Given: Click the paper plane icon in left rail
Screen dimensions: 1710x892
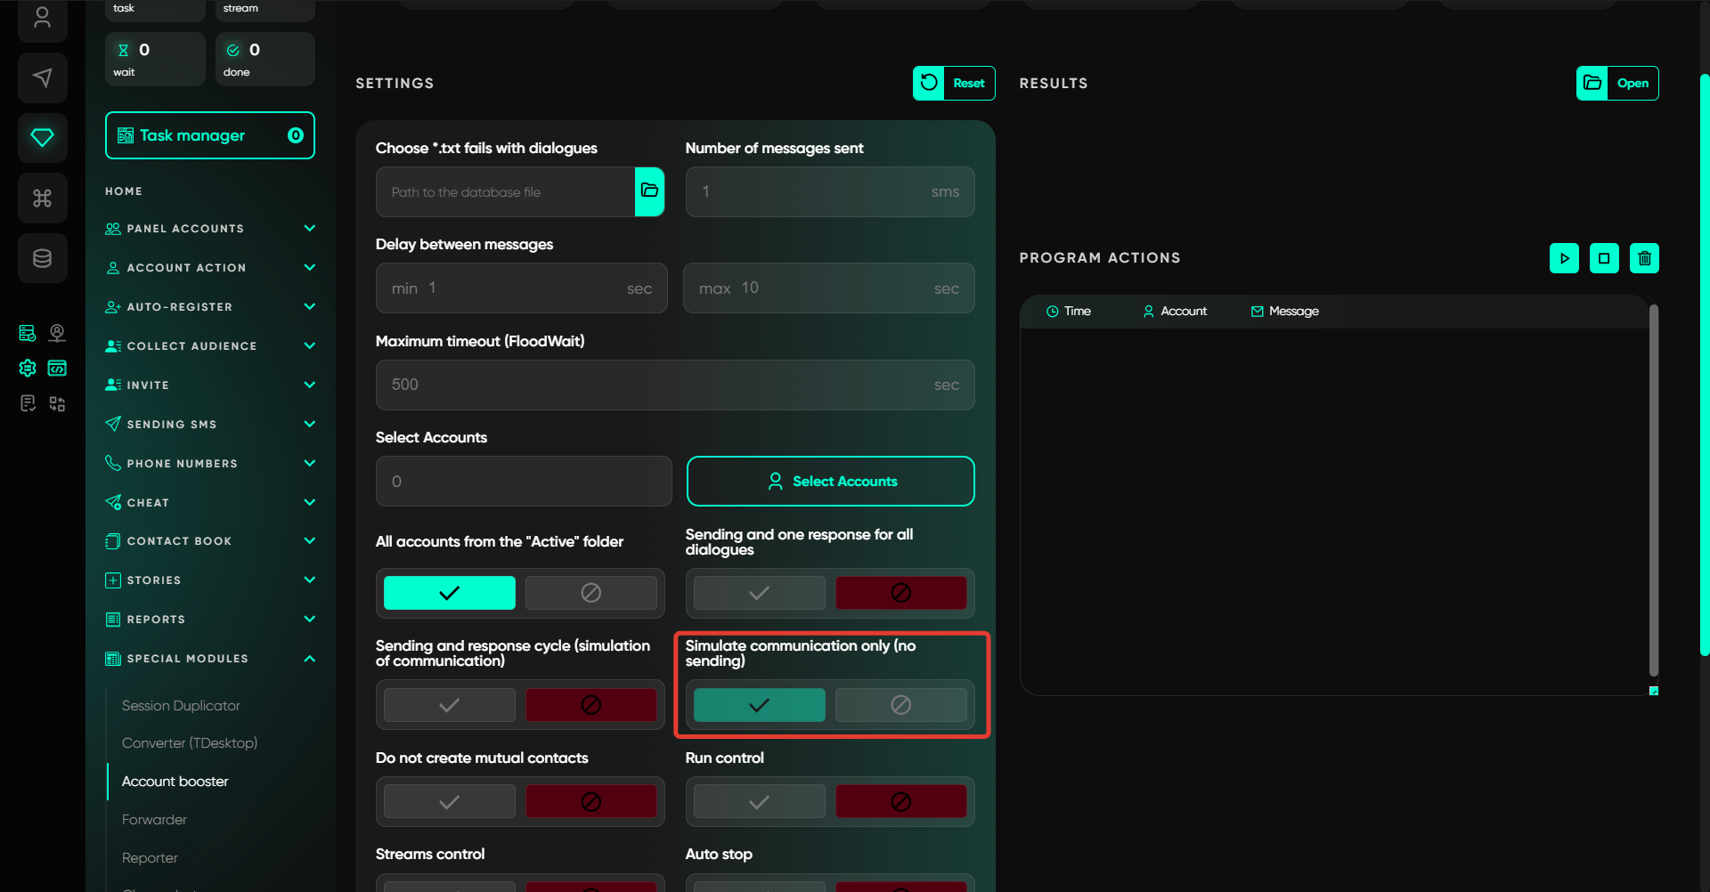Looking at the screenshot, I should click(42, 78).
